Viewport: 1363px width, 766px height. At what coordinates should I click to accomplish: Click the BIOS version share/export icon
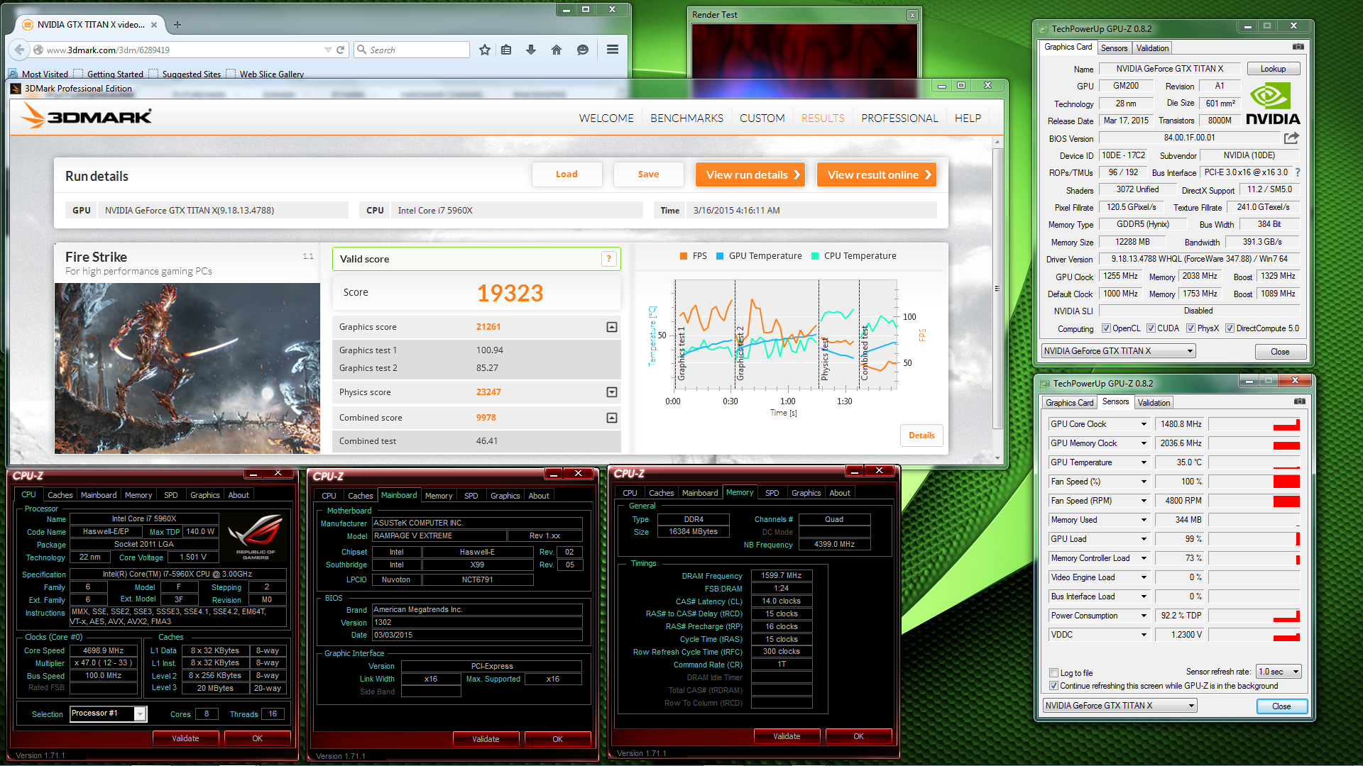click(x=1291, y=138)
